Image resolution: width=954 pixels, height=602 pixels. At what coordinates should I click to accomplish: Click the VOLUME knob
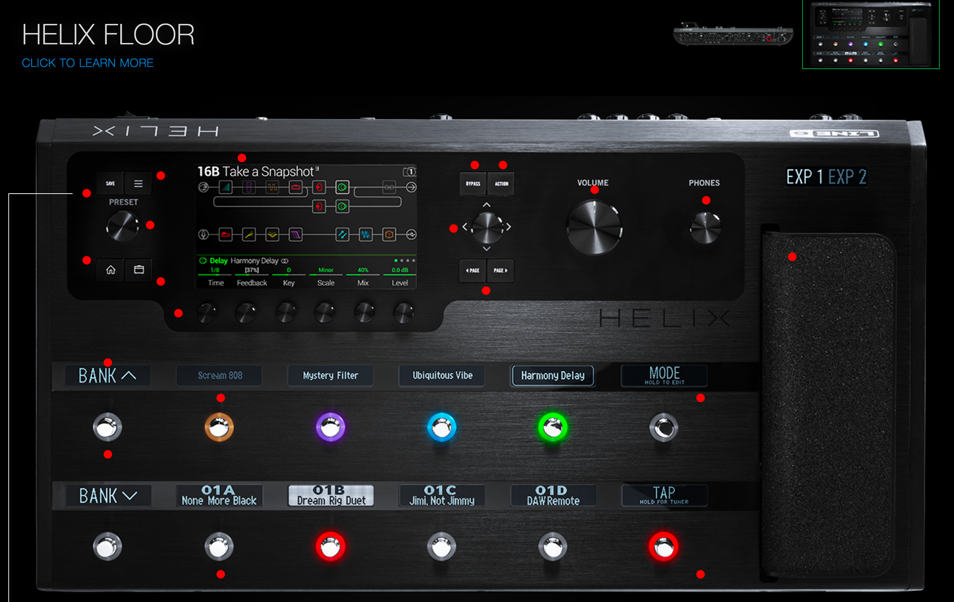(594, 228)
